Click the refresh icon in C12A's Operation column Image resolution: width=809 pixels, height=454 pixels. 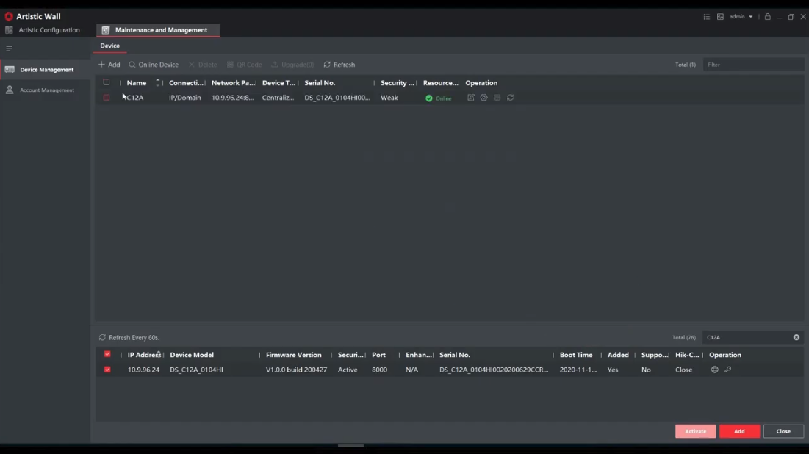coord(511,98)
